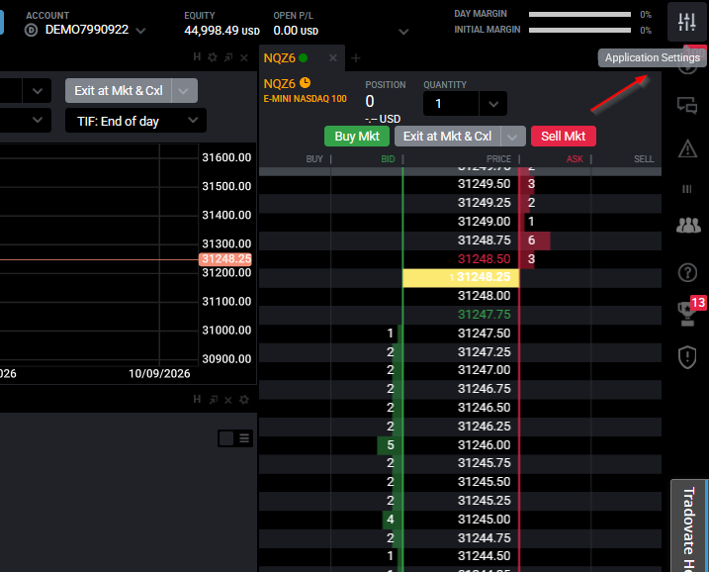Click the Sell Mkt button
Viewport: 709px width, 572px height.
pos(564,137)
